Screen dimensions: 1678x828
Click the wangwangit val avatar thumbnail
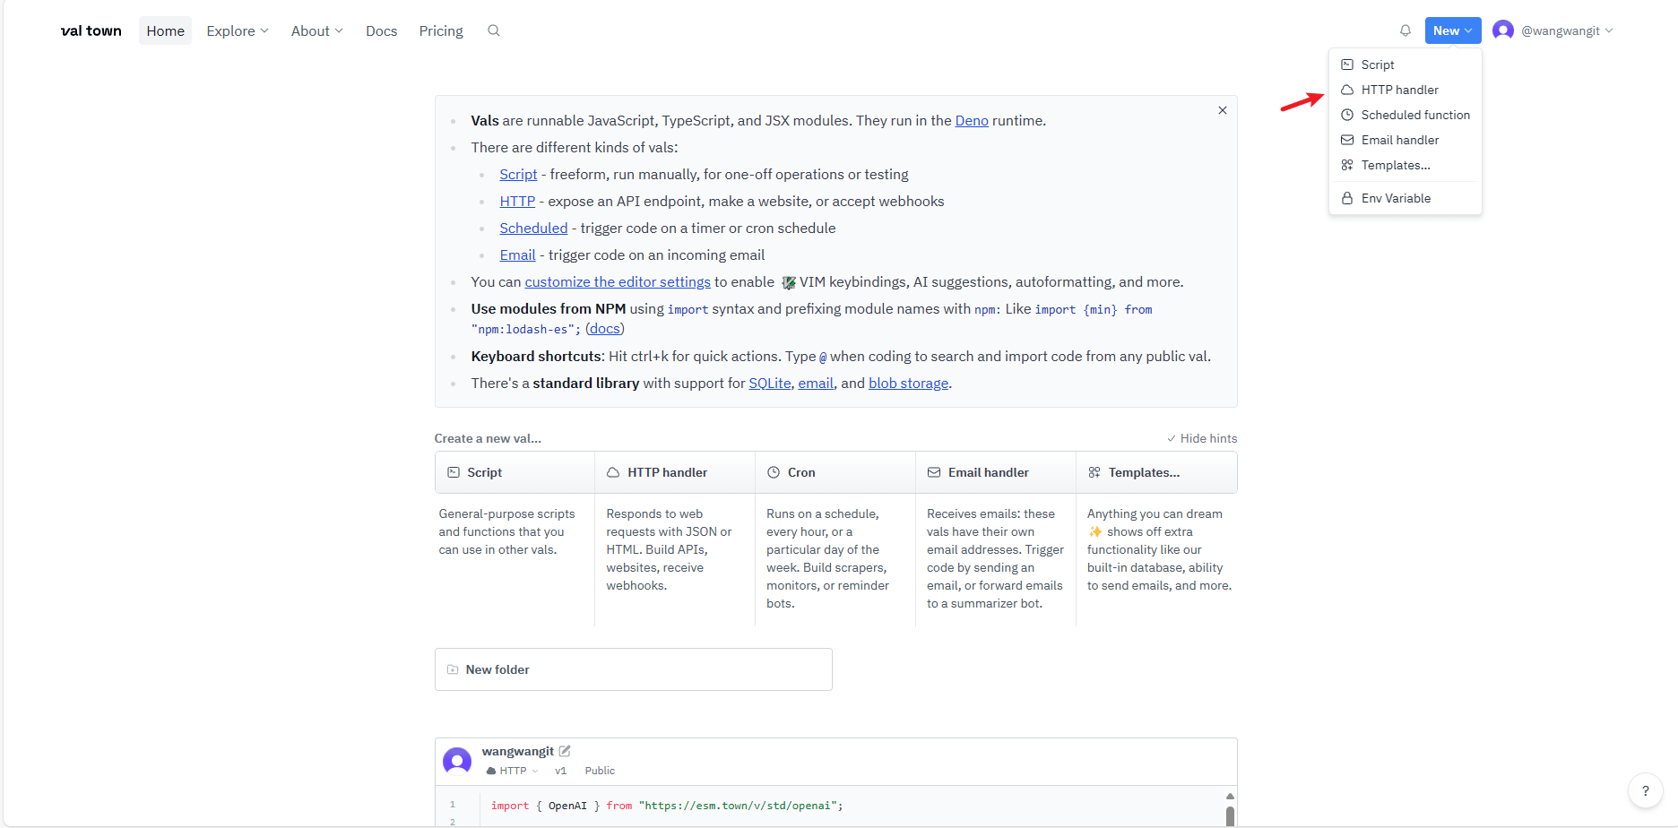pyautogui.click(x=457, y=761)
